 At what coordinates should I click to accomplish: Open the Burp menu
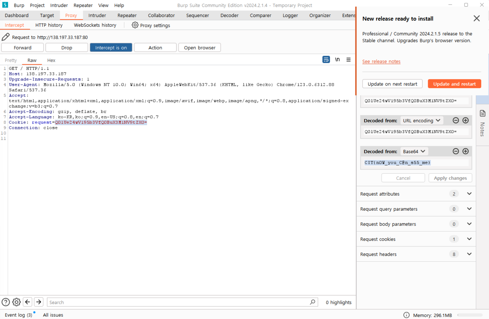click(19, 5)
